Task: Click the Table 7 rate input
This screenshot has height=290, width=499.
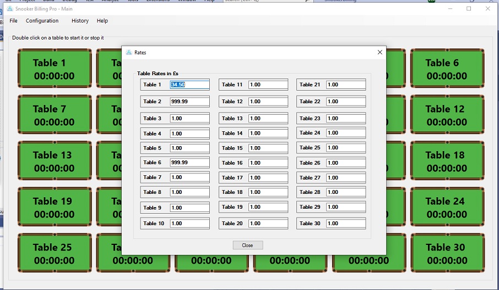Action: coord(189,177)
